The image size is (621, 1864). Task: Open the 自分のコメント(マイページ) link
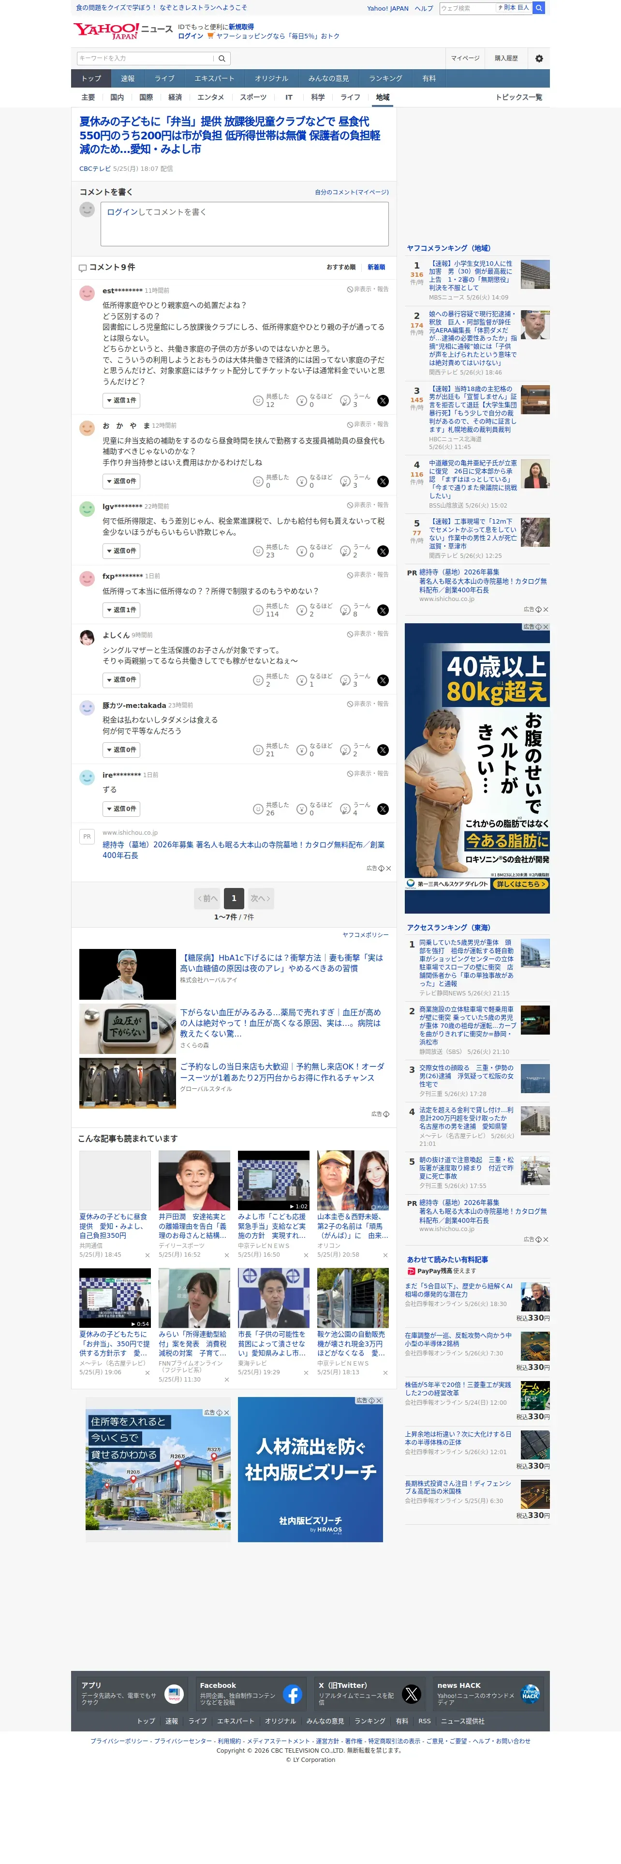click(351, 193)
